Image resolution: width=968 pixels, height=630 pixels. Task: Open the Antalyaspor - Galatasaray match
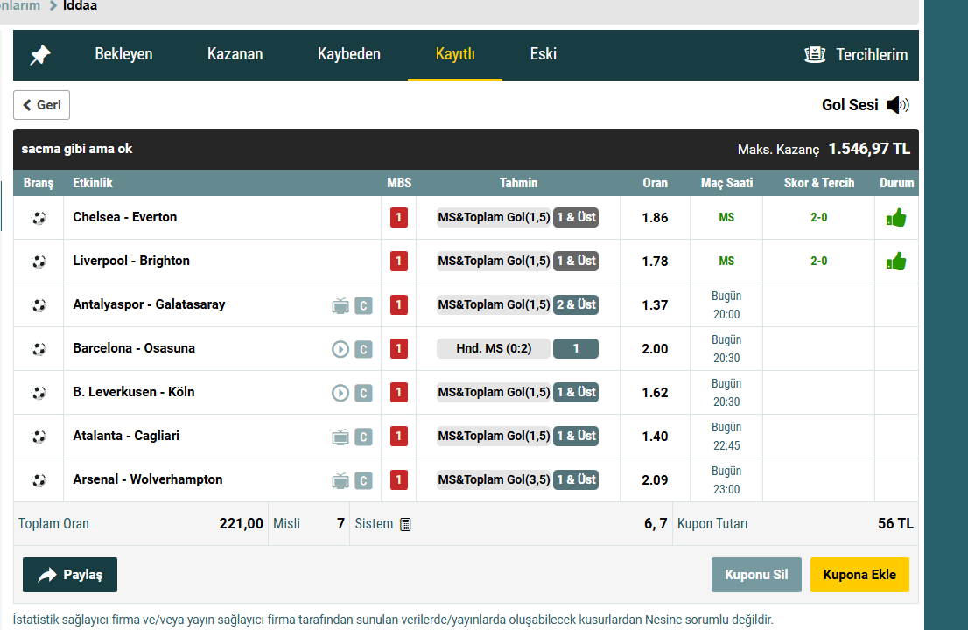pyautogui.click(x=149, y=304)
